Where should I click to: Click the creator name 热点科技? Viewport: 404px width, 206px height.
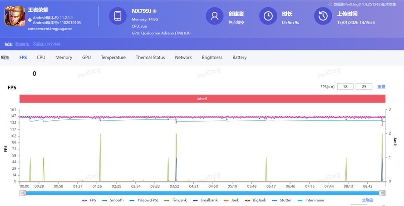pyautogui.click(x=236, y=22)
